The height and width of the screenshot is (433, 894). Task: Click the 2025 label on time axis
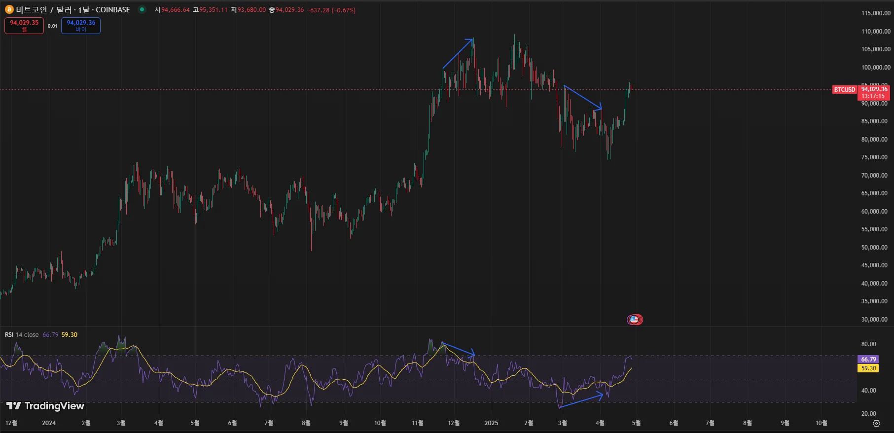click(x=491, y=423)
